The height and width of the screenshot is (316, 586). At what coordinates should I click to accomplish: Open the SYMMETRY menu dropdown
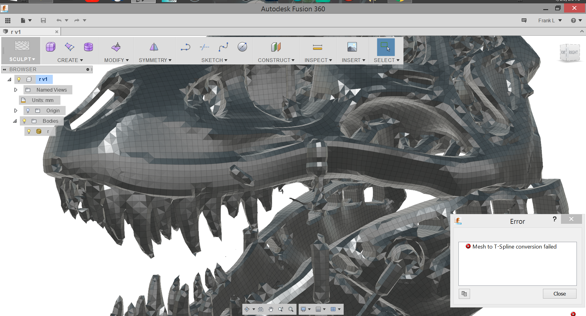(155, 60)
